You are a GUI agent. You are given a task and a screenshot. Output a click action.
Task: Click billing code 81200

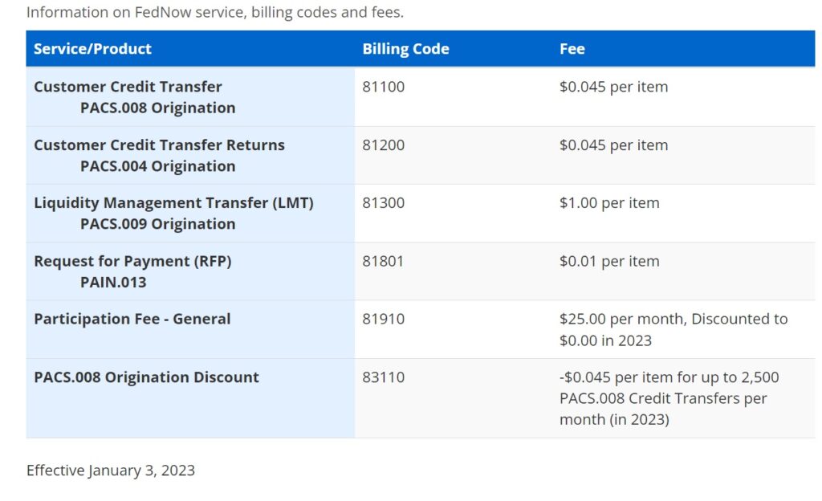click(x=384, y=145)
